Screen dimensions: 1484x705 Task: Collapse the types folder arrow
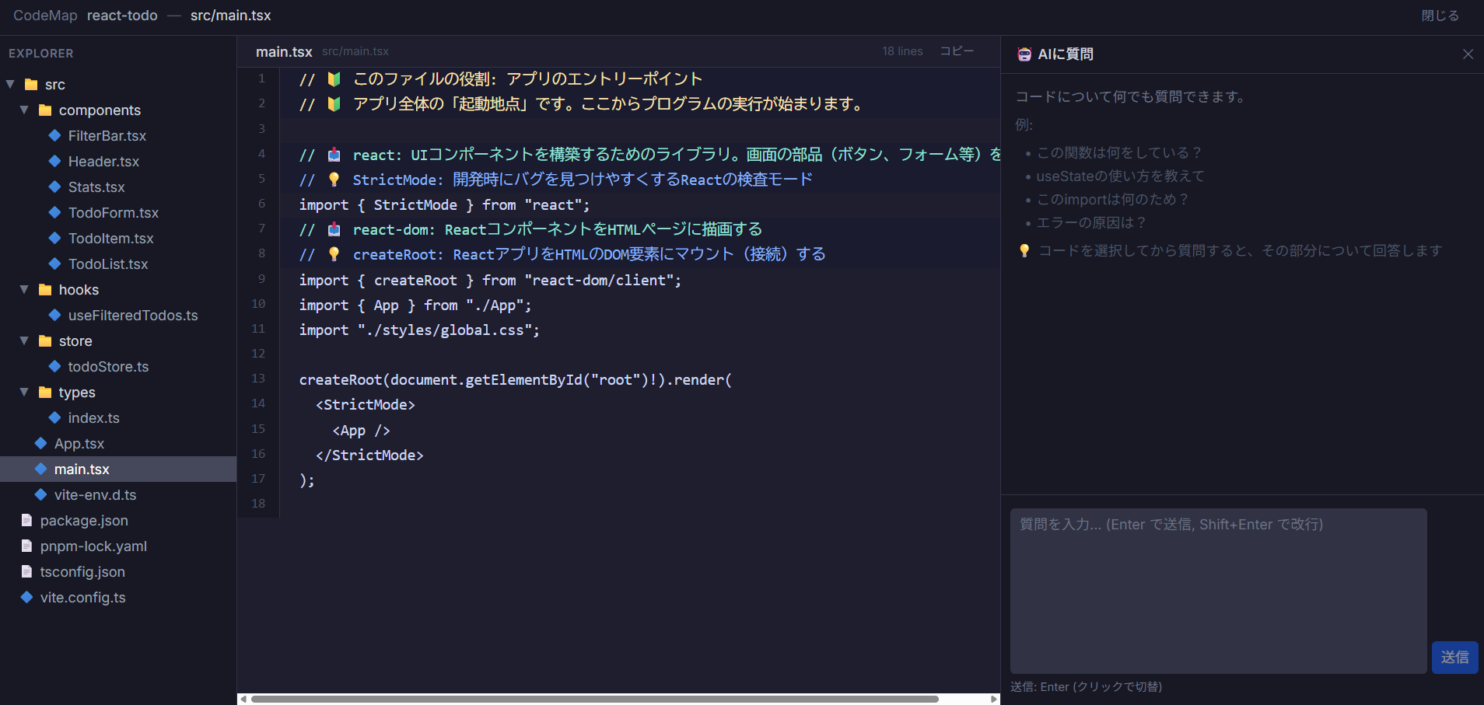[x=24, y=392]
